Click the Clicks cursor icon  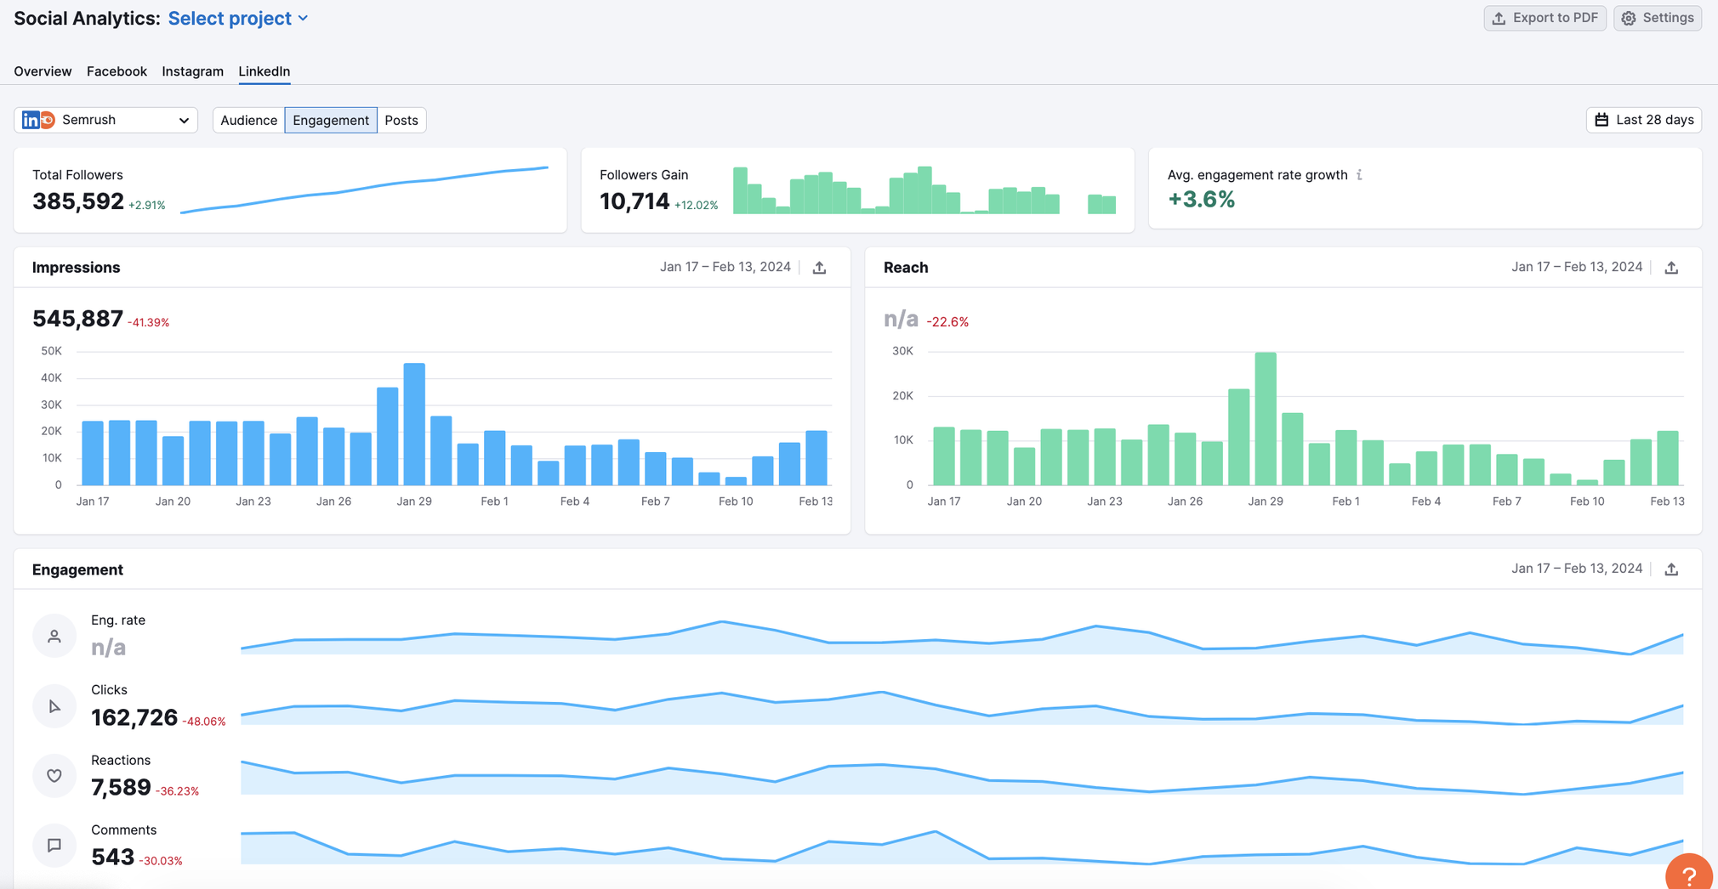54,706
